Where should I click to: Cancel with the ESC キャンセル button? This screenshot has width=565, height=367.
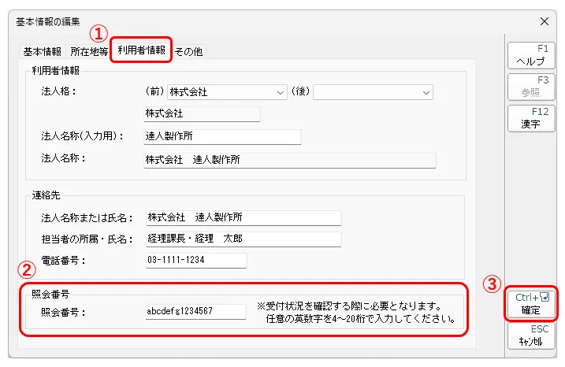pos(530,335)
